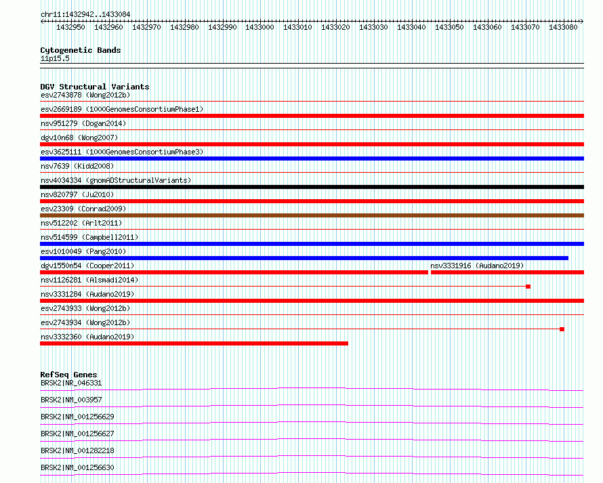Open variant nsv7639 (Kidd2008)
Viewport: 603px width, 483px height.
77,166
